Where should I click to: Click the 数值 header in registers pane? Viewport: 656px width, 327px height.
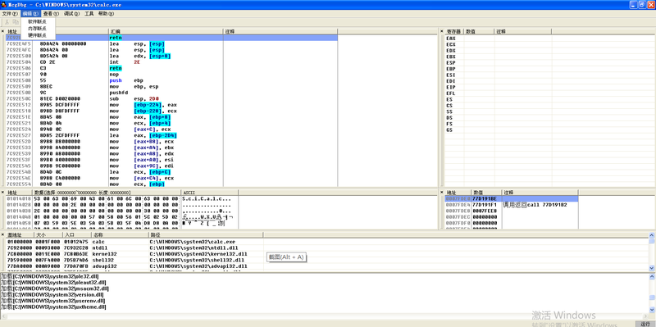point(480,31)
